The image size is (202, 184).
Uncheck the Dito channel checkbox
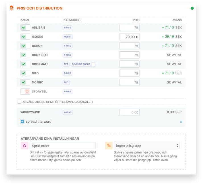click(x=25, y=73)
